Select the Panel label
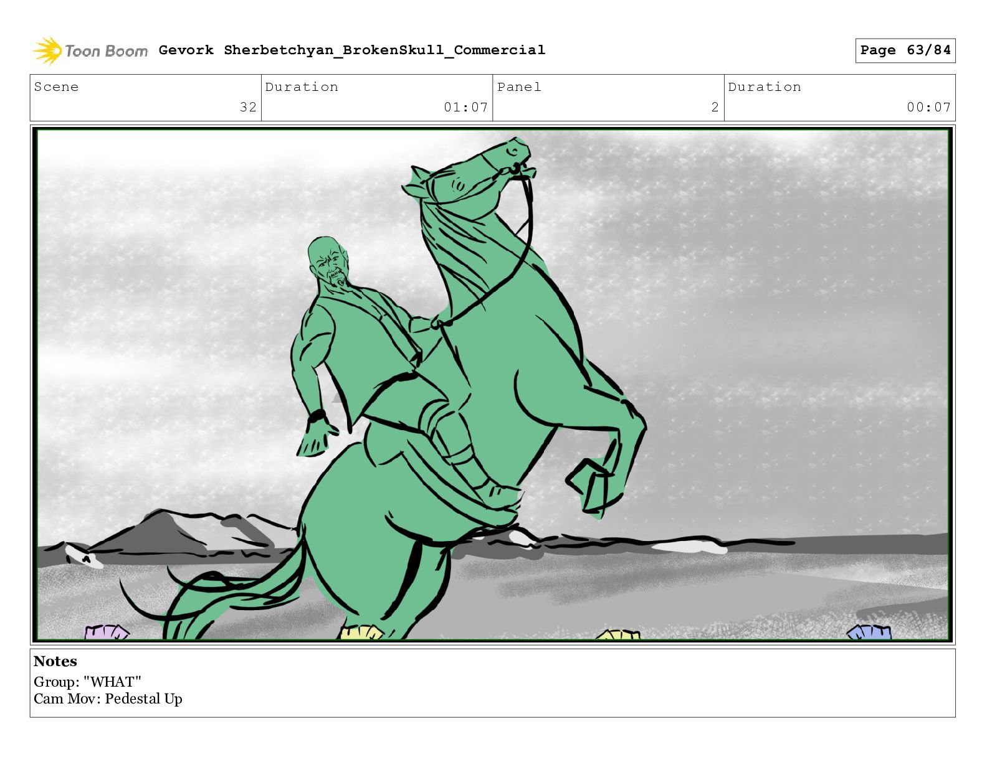The height and width of the screenshot is (762, 987). coord(519,87)
